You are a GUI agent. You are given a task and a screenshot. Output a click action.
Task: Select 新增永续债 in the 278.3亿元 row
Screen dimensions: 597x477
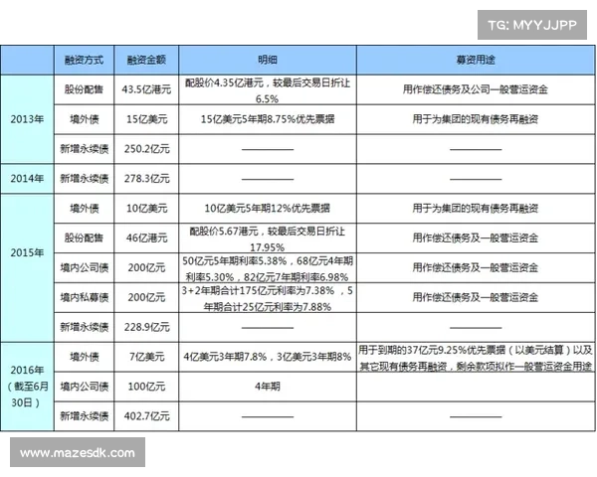(84, 179)
